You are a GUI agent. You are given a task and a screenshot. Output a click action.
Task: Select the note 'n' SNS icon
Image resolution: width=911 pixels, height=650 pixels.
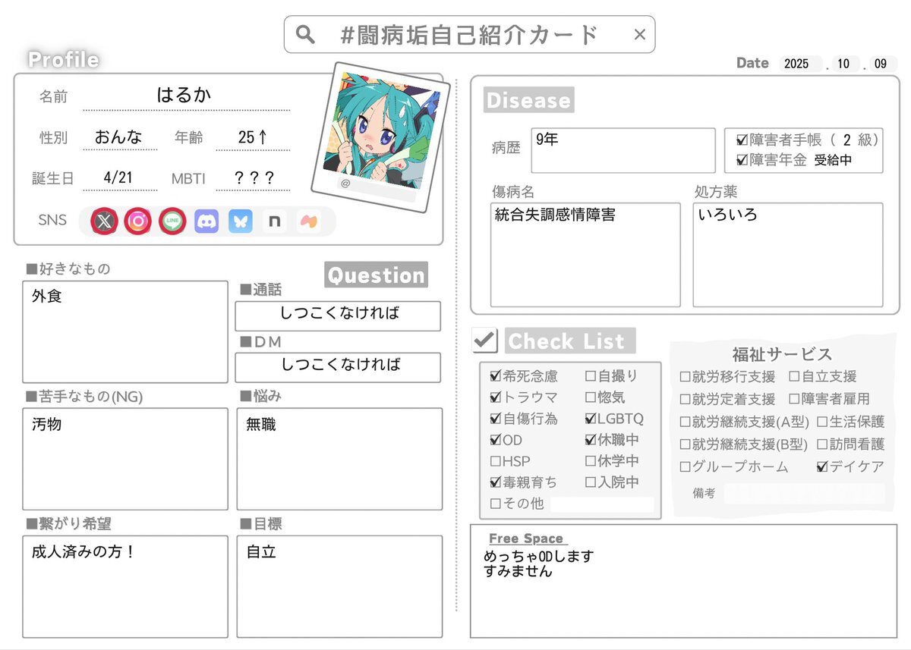pyautogui.click(x=274, y=221)
